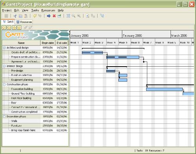Collapse the Decoration phase task group
This screenshot has height=154, width=196.
point(4,116)
